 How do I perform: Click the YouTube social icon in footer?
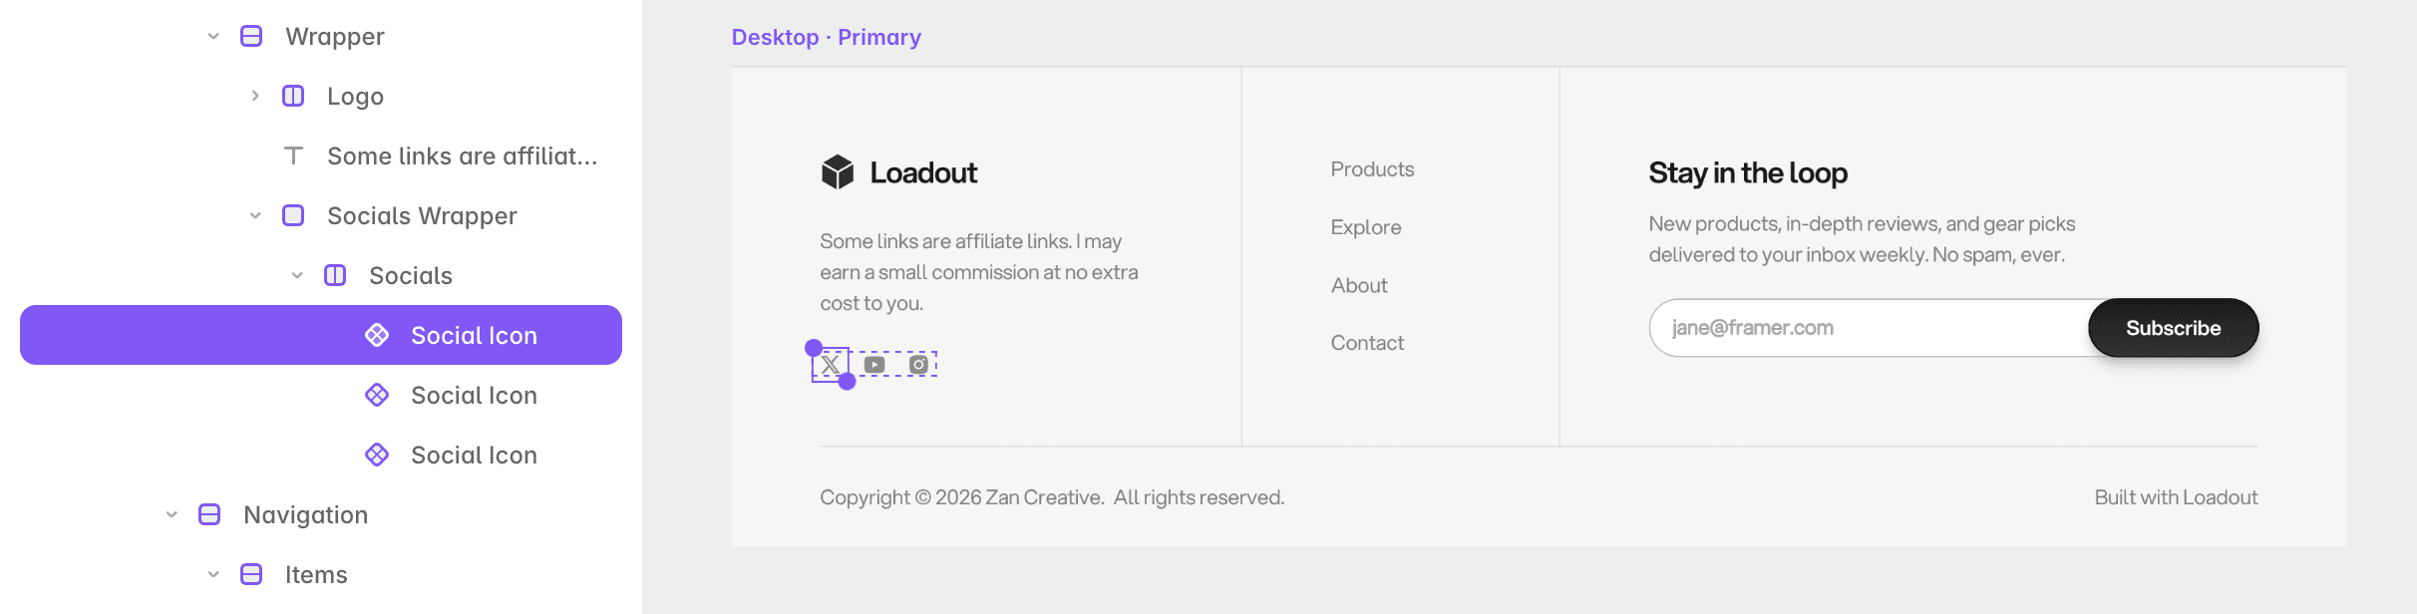(x=874, y=365)
